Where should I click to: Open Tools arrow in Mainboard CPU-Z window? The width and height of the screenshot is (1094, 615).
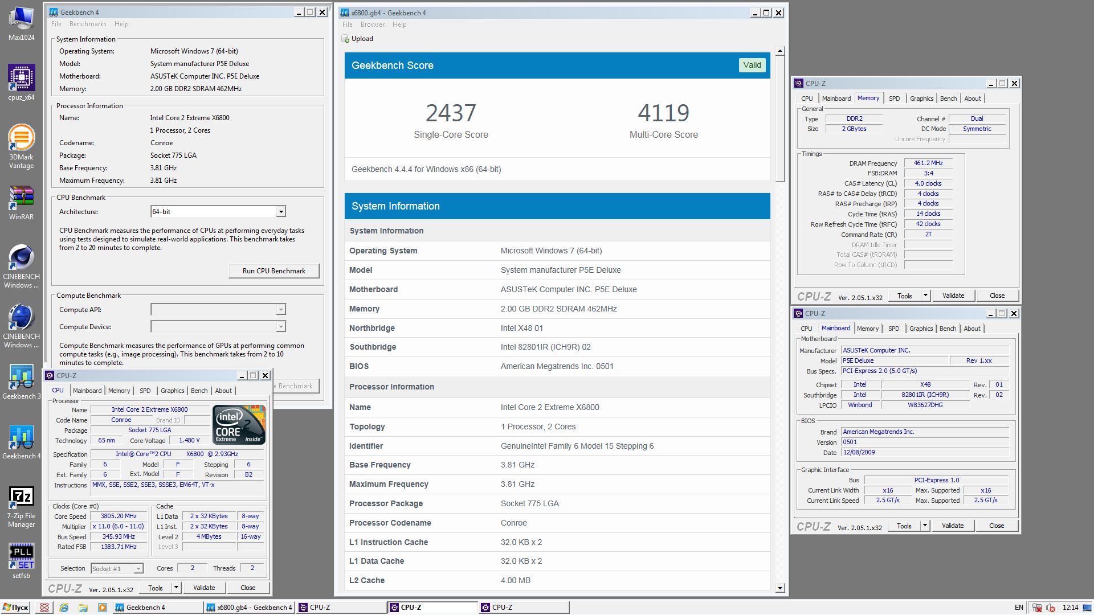(x=925, y=526)
